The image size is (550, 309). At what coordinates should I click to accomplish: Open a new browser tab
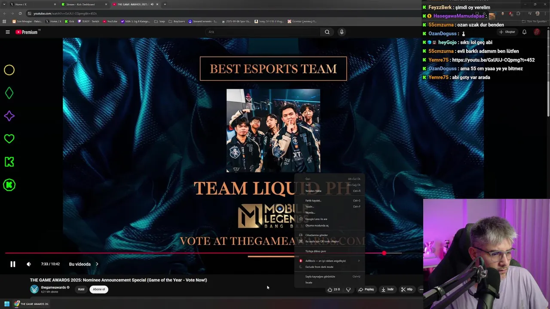coord(165,4)
